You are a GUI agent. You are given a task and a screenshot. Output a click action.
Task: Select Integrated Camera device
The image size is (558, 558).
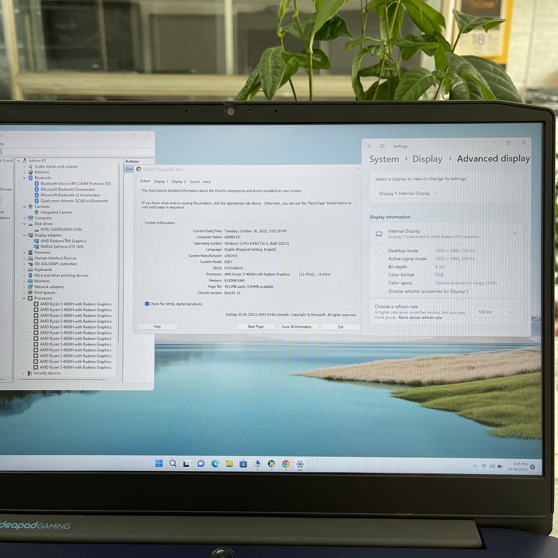coord(56,212)
